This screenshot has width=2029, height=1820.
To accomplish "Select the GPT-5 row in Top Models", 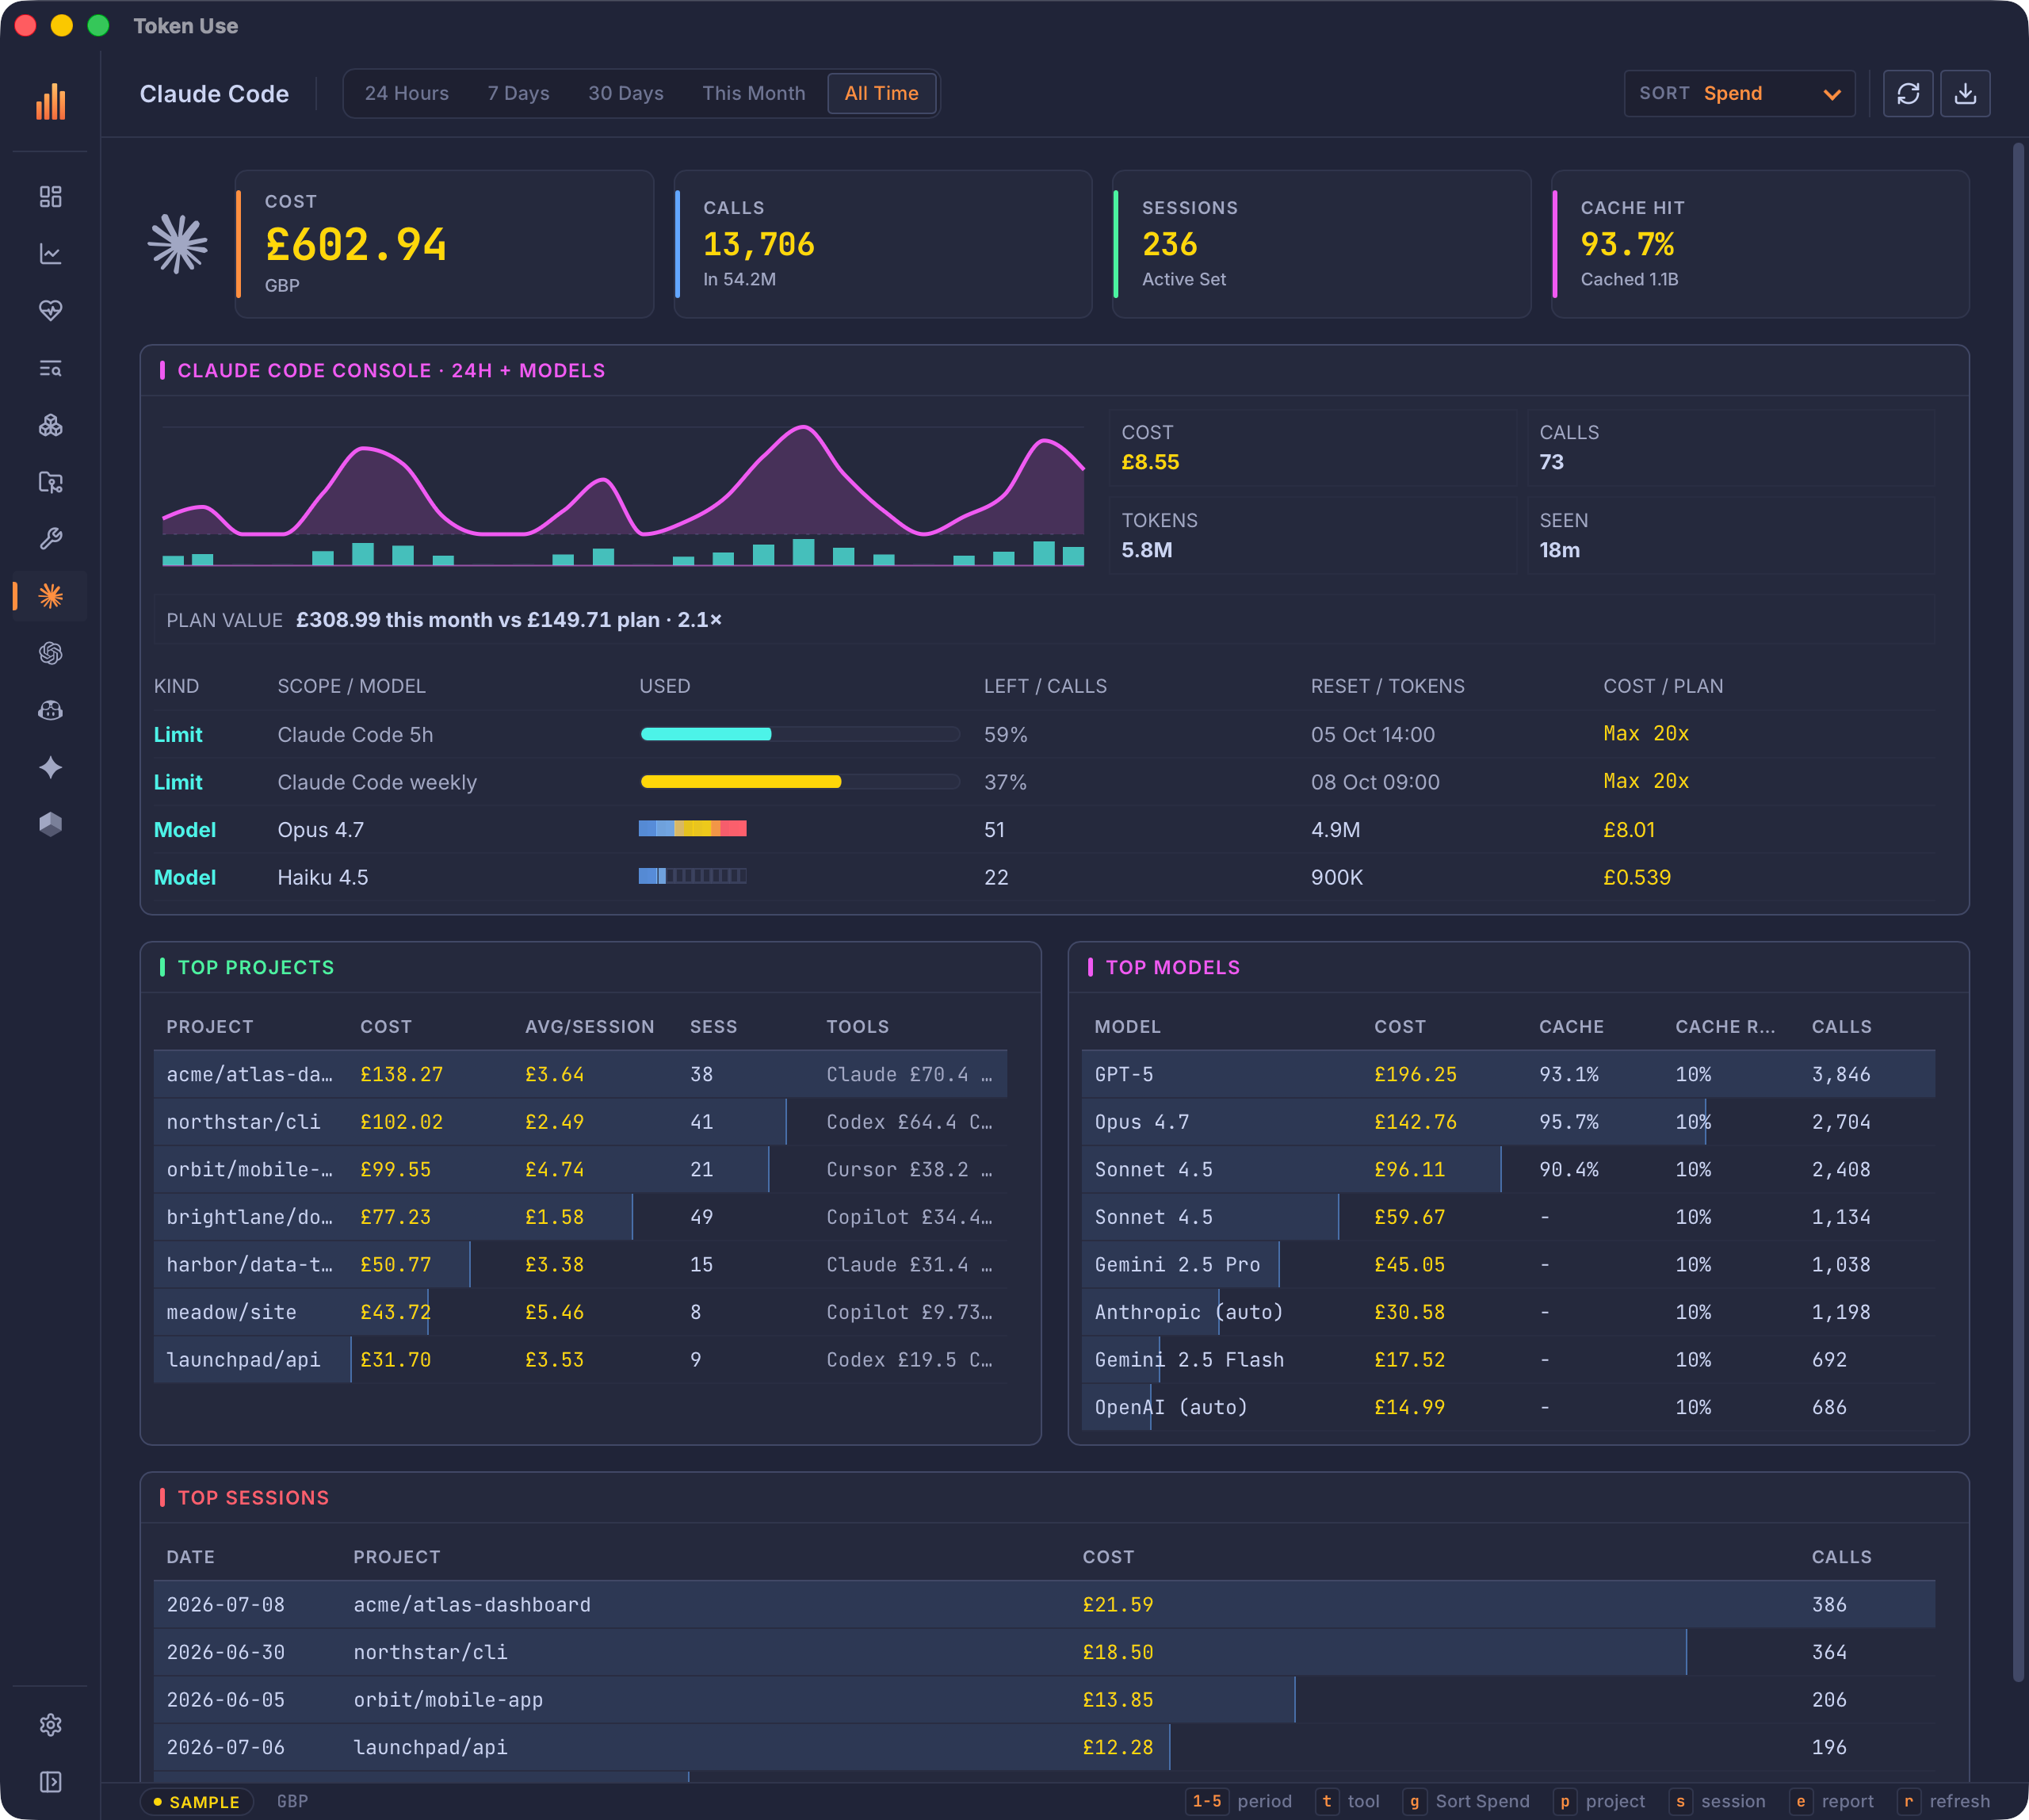I will coord(1508,1074).
